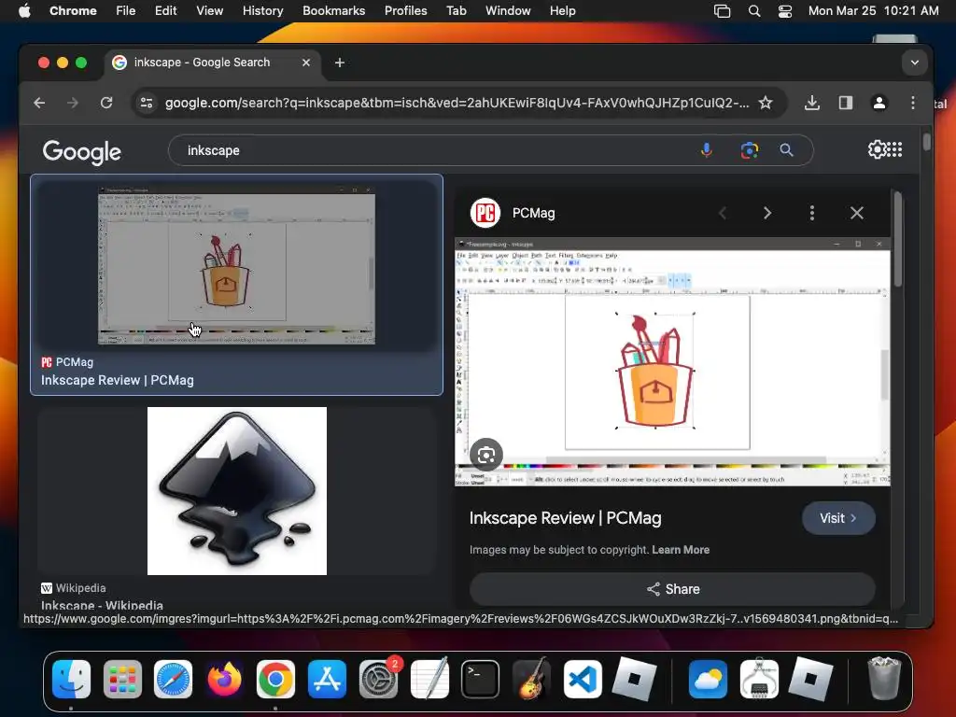The height and width of the screenshot is (717, 956).
Task: Click the preview panel scrollbar
Action: click(897, 239)
